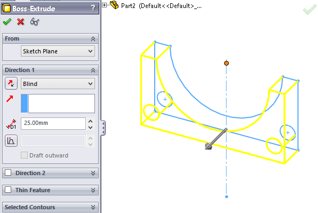Open the Blind end condition dropdown
This screenshot has width=318, height=213.
[58, 84]
